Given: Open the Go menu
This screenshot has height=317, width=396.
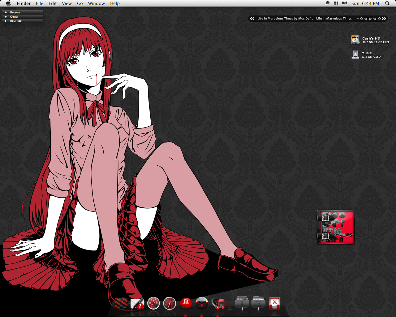Looking at the screenshot, I should pyautogui.click(x=80, y=3).
